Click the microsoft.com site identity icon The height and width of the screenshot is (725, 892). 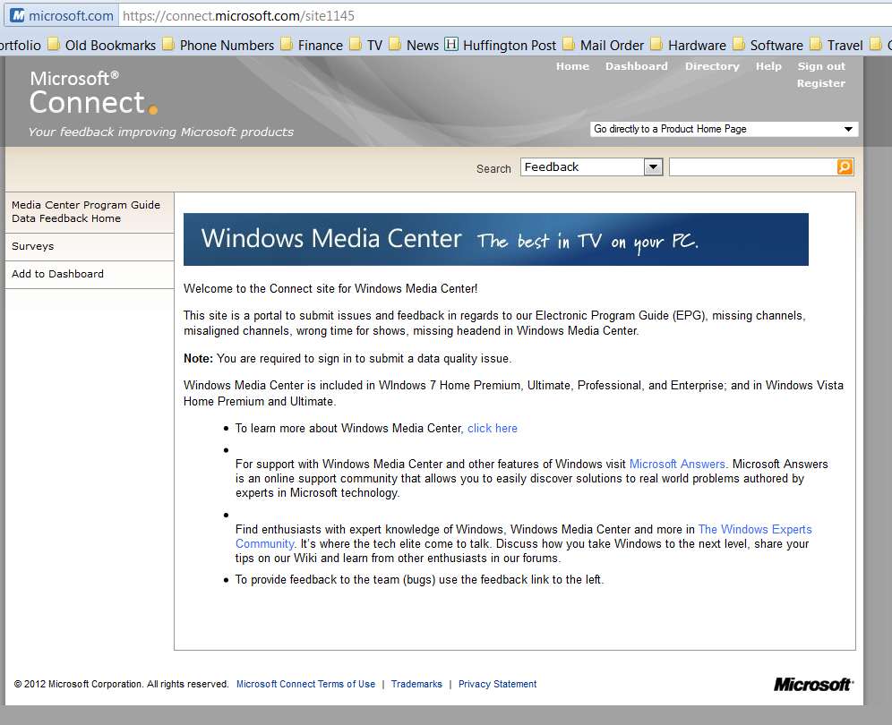click(x=18, y=15)
